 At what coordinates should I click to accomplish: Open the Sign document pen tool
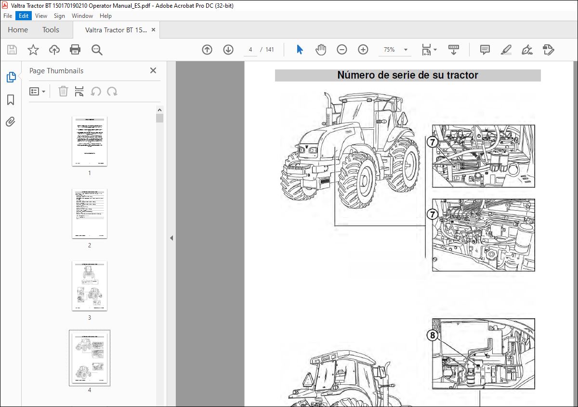(x=527, y=50)
